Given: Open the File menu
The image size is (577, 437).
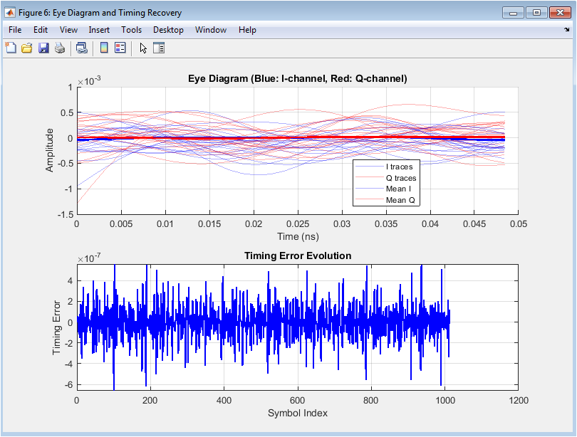Looking at the screenshot, I should 16,30.
